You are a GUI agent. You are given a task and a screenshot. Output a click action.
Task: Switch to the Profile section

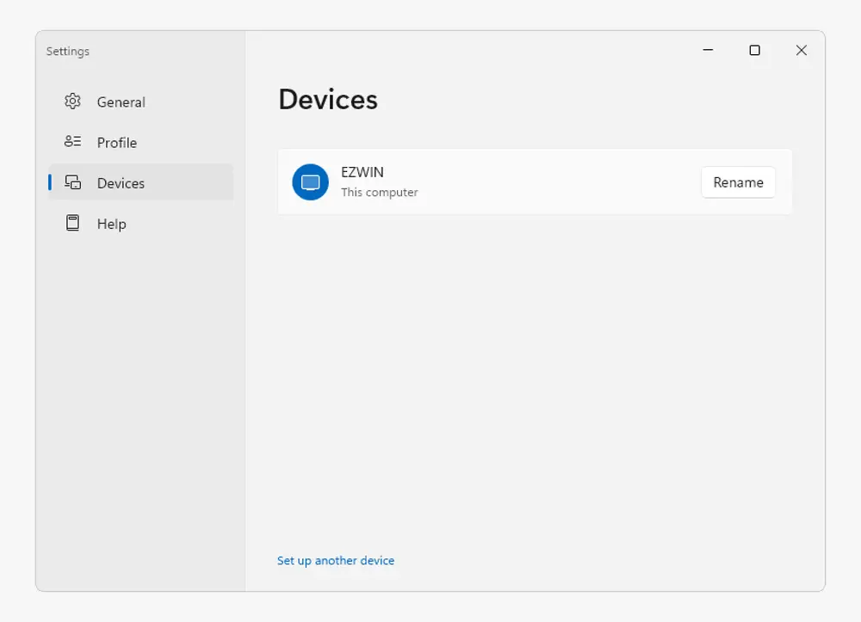(x=117, y=143)
